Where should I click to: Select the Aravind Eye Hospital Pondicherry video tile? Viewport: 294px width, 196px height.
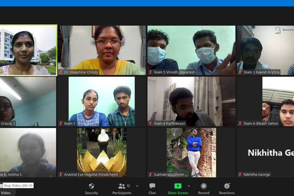pyautogui.click(x=102, y=153)
